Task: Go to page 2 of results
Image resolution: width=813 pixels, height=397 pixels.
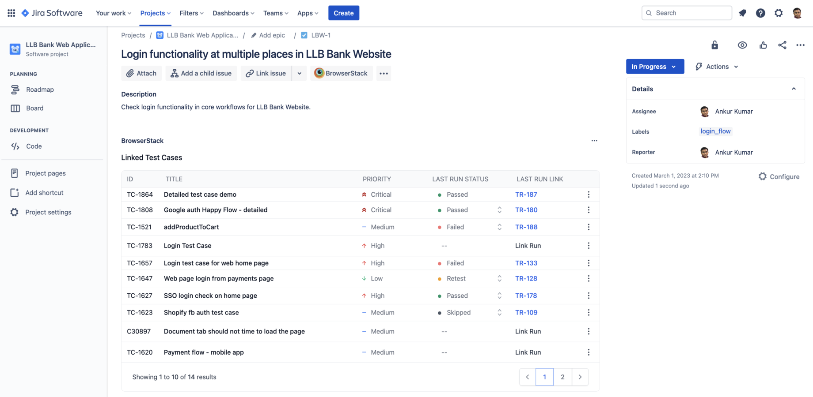Action: coord(562,377)
